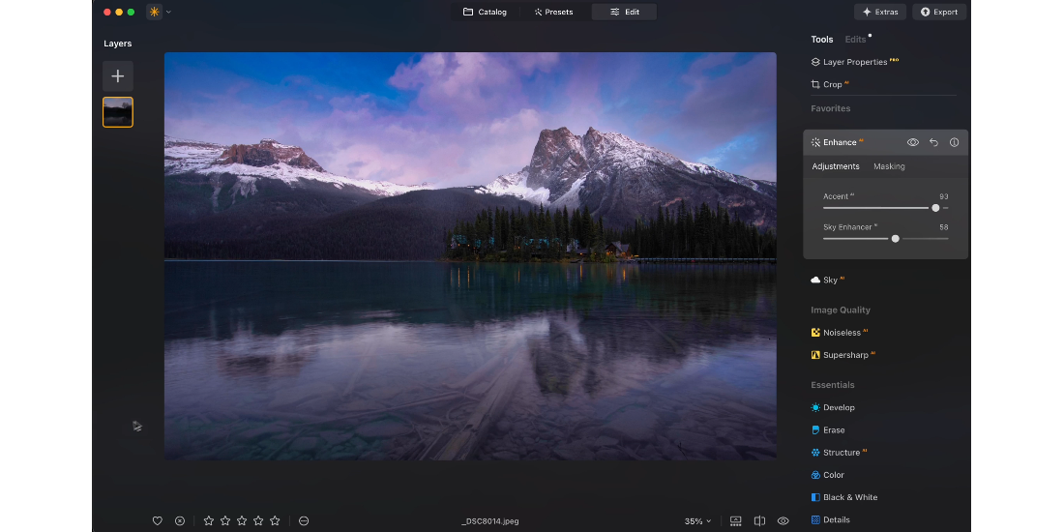Open the Noiseless AI tool

[x=841, y=333]
